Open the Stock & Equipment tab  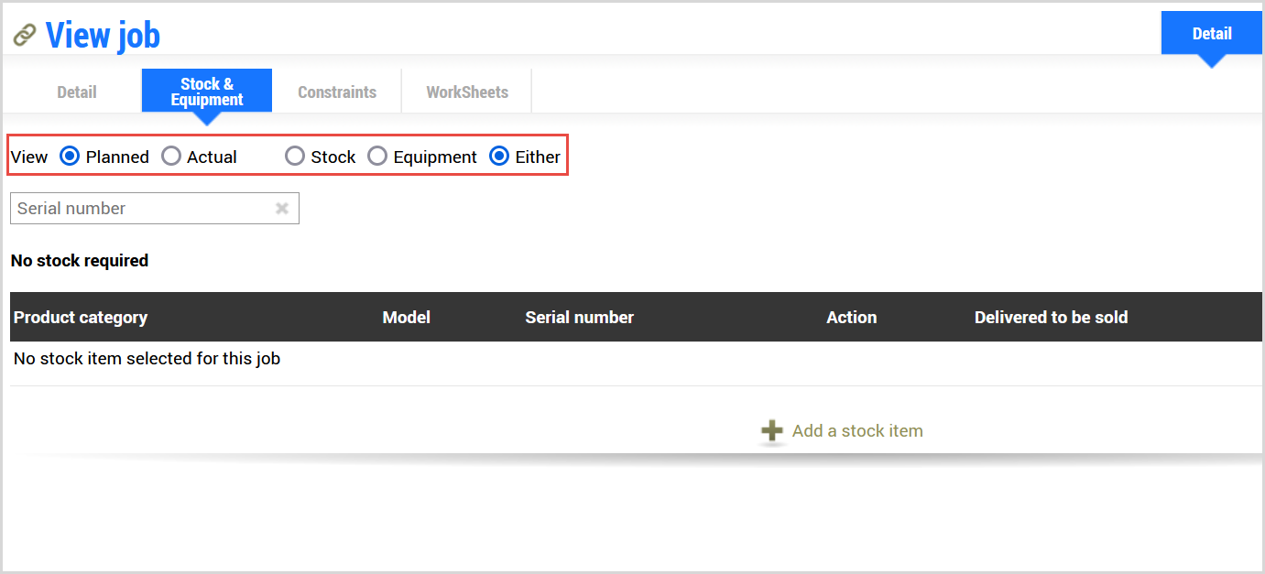(207, 92)
